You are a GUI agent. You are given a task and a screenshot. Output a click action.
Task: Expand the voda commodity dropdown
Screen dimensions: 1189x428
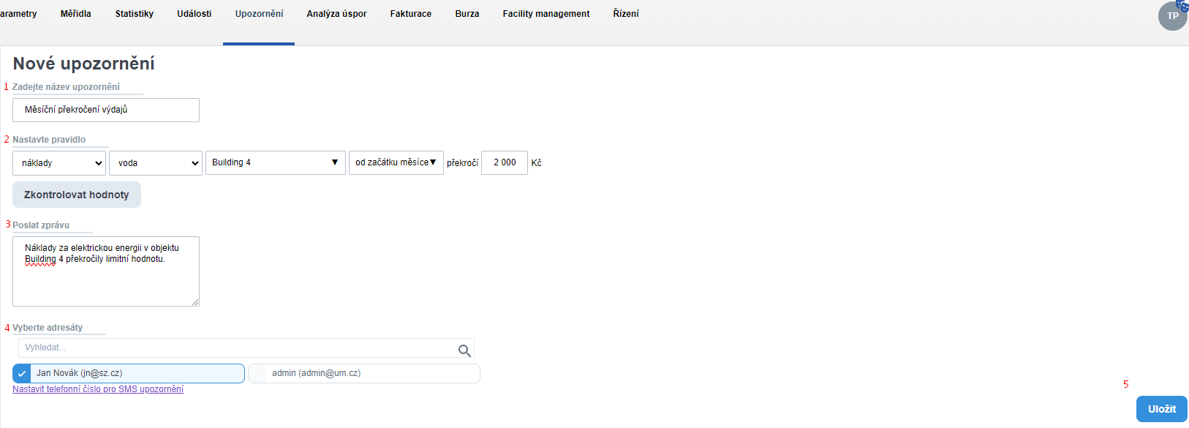click(x=156, y=163)
